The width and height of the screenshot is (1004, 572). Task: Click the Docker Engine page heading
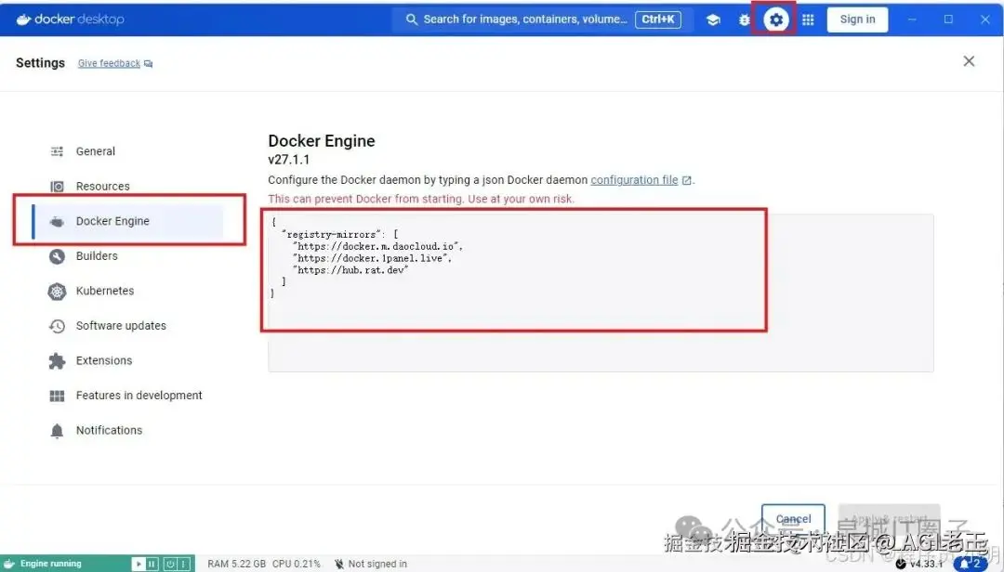(322, 141)
